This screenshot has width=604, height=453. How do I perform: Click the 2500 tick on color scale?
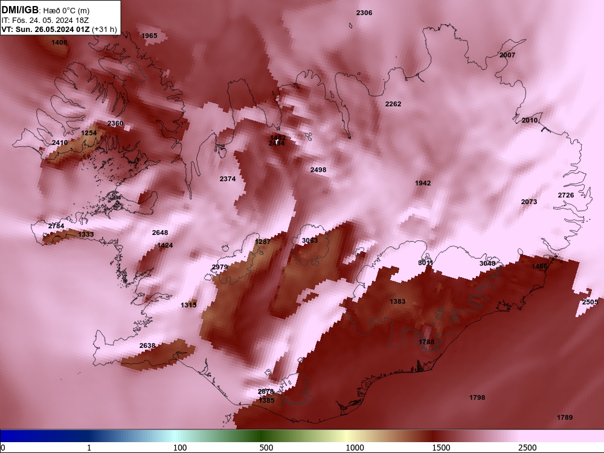(x=527, y=448)
